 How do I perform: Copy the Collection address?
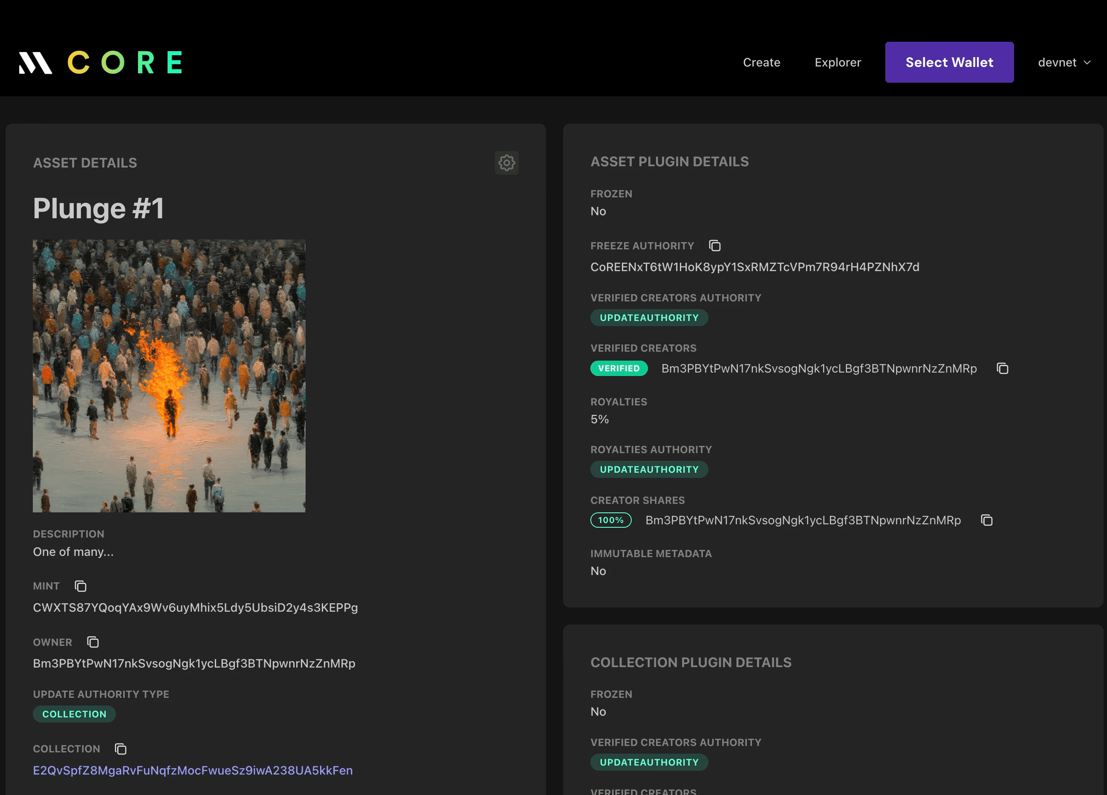pyautogui.click(x=121, y=749)
